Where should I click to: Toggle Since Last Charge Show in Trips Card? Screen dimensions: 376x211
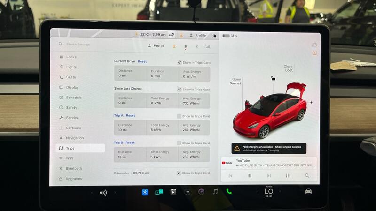pos(179,90)
